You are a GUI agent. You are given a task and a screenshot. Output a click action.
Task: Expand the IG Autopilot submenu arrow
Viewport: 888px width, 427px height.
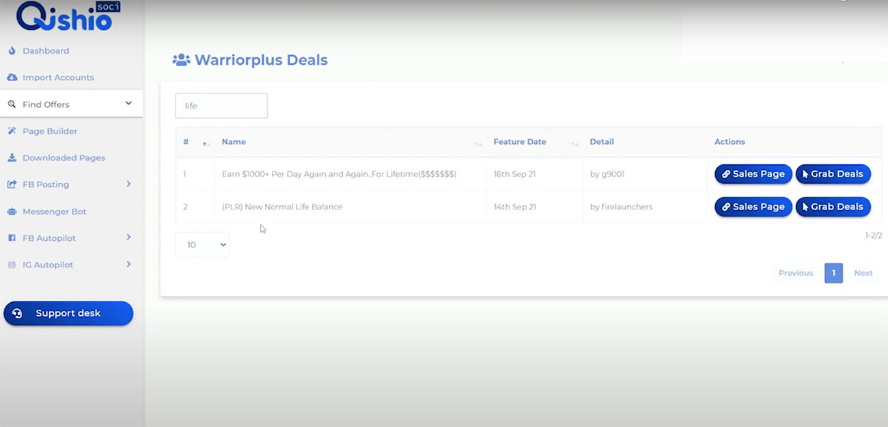[128, 264]
